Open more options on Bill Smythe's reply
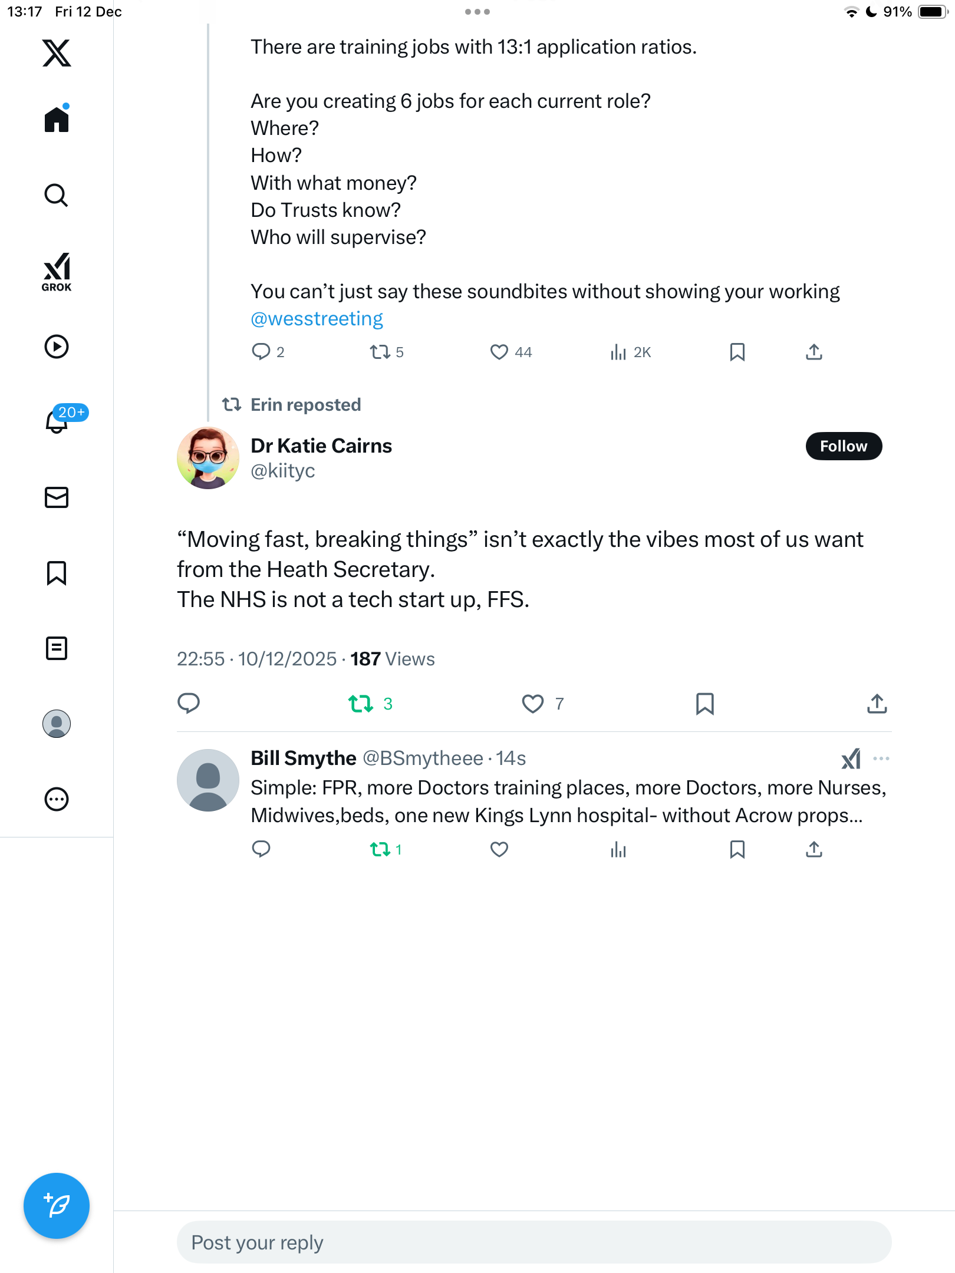Image resolution: width=955 pixels, height=1273 pixels. [x=881, y=758]
